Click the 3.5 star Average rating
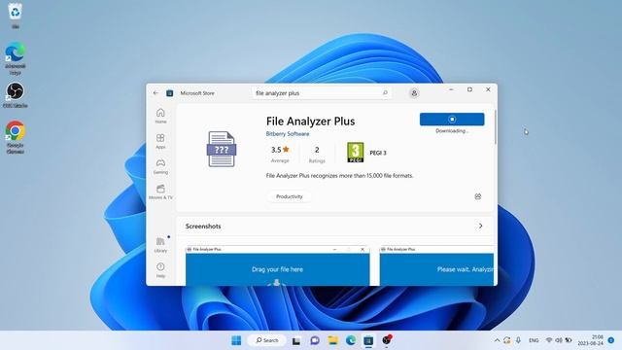The width and height of the screenshot is (622, 350). (280, 154)
